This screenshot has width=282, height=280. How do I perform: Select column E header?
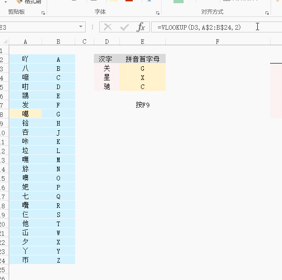[142, 42]
